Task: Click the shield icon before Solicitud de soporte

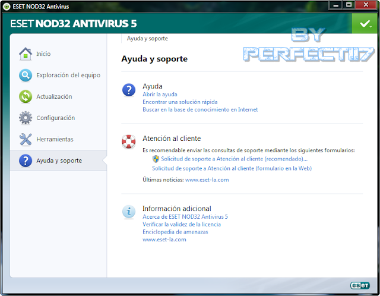Action: [x=156, y=159]
